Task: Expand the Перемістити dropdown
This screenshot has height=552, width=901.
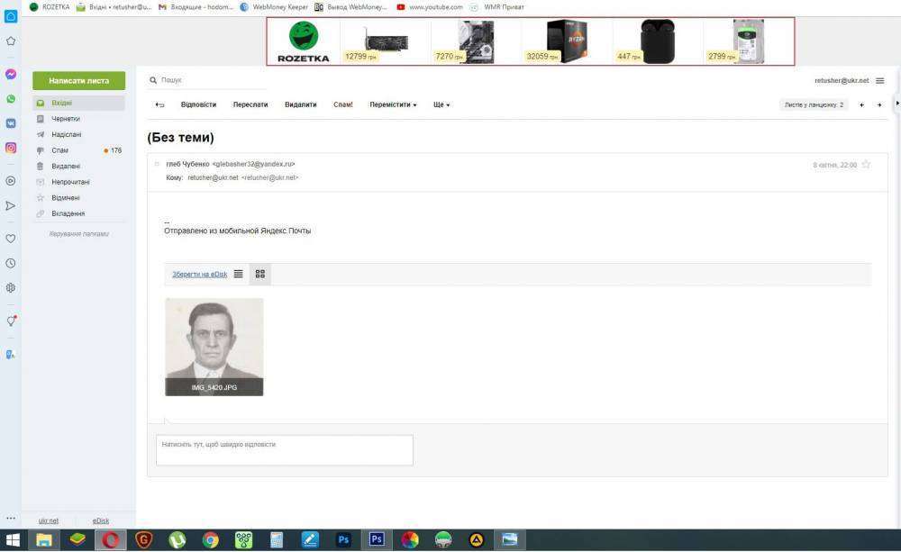Action: pyautogui.click(x=393, y=104)
